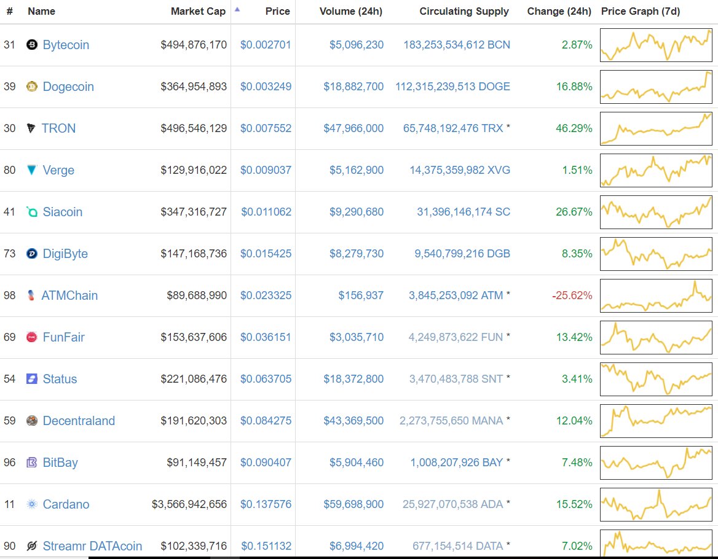Click Bytecoin price $0.002701
718x559 pixels.
[x=266, y=45]
